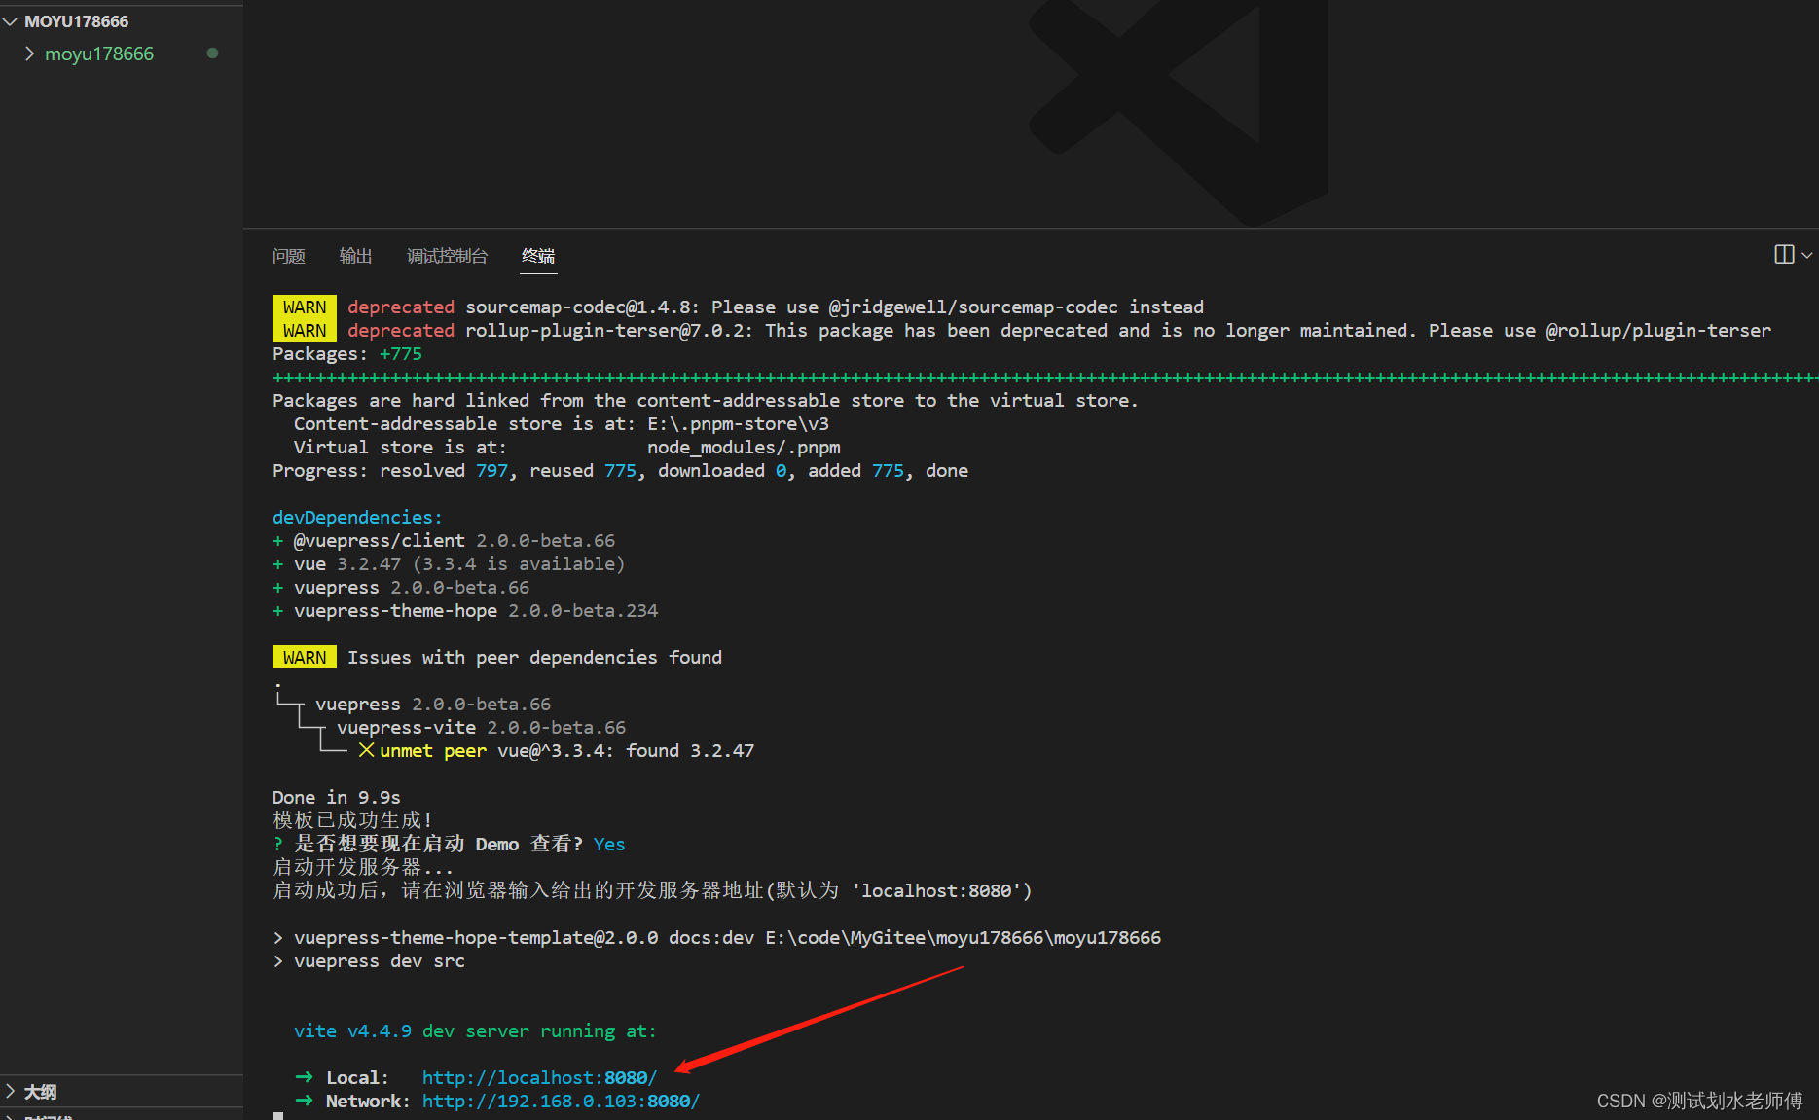Click the 'devDependencies:' heading text

(x=357, y=517)
